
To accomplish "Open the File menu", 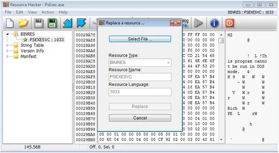I will [8, 12].
